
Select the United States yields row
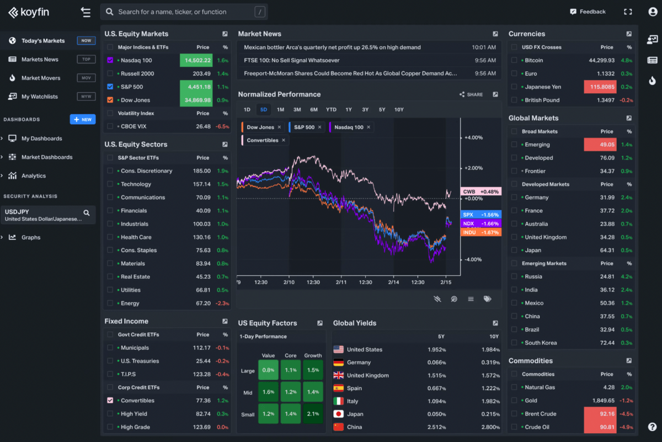[417, 349]
